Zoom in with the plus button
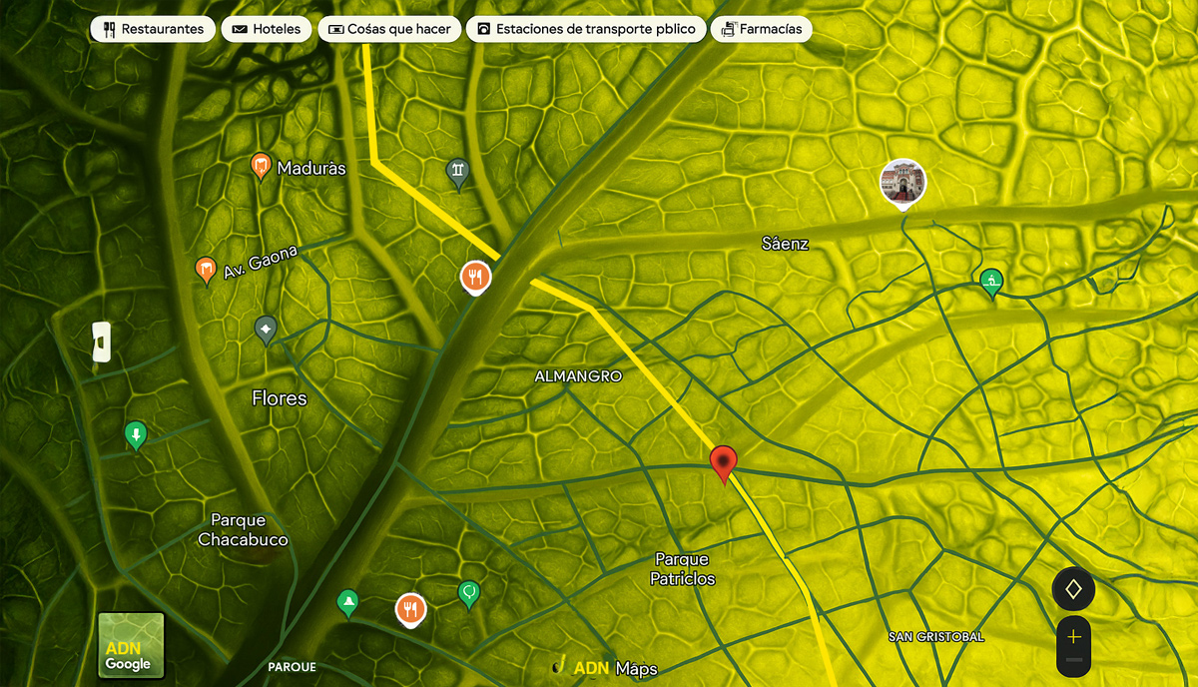1198x687 pixels. (1074, 636)
